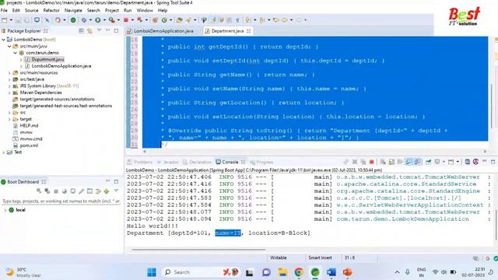Open the Window menu

145,10
